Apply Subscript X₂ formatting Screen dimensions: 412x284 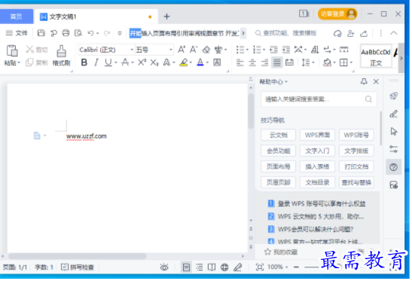pos(154,63)
